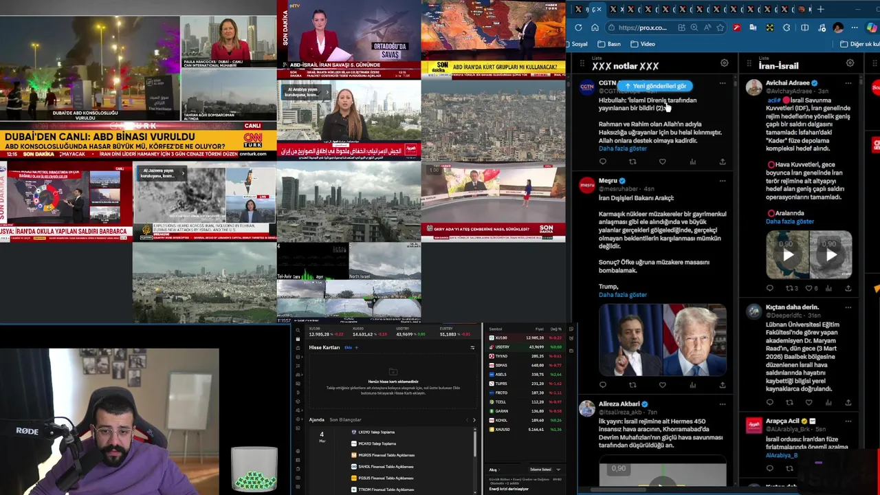Reply to the CGTN post
This screenshot has height=495, width=880.
[x=603, y=162]
